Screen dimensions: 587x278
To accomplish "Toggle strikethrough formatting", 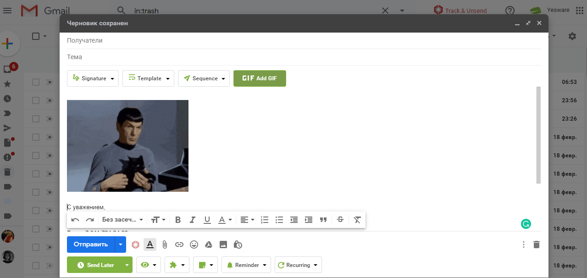I will click(340, 220).
